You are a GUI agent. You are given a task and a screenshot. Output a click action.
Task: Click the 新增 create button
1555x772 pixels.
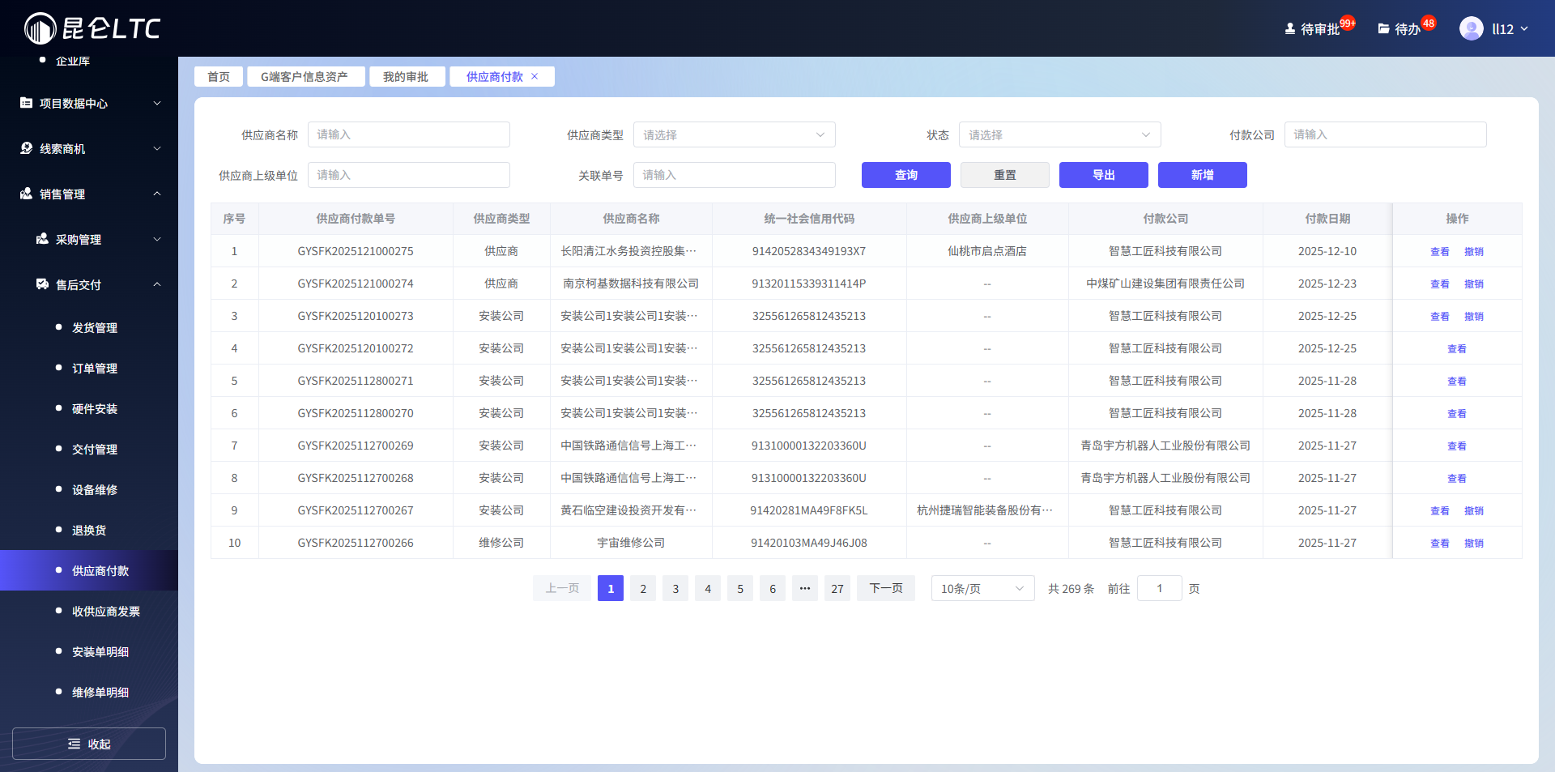(x=1202, y=175)
